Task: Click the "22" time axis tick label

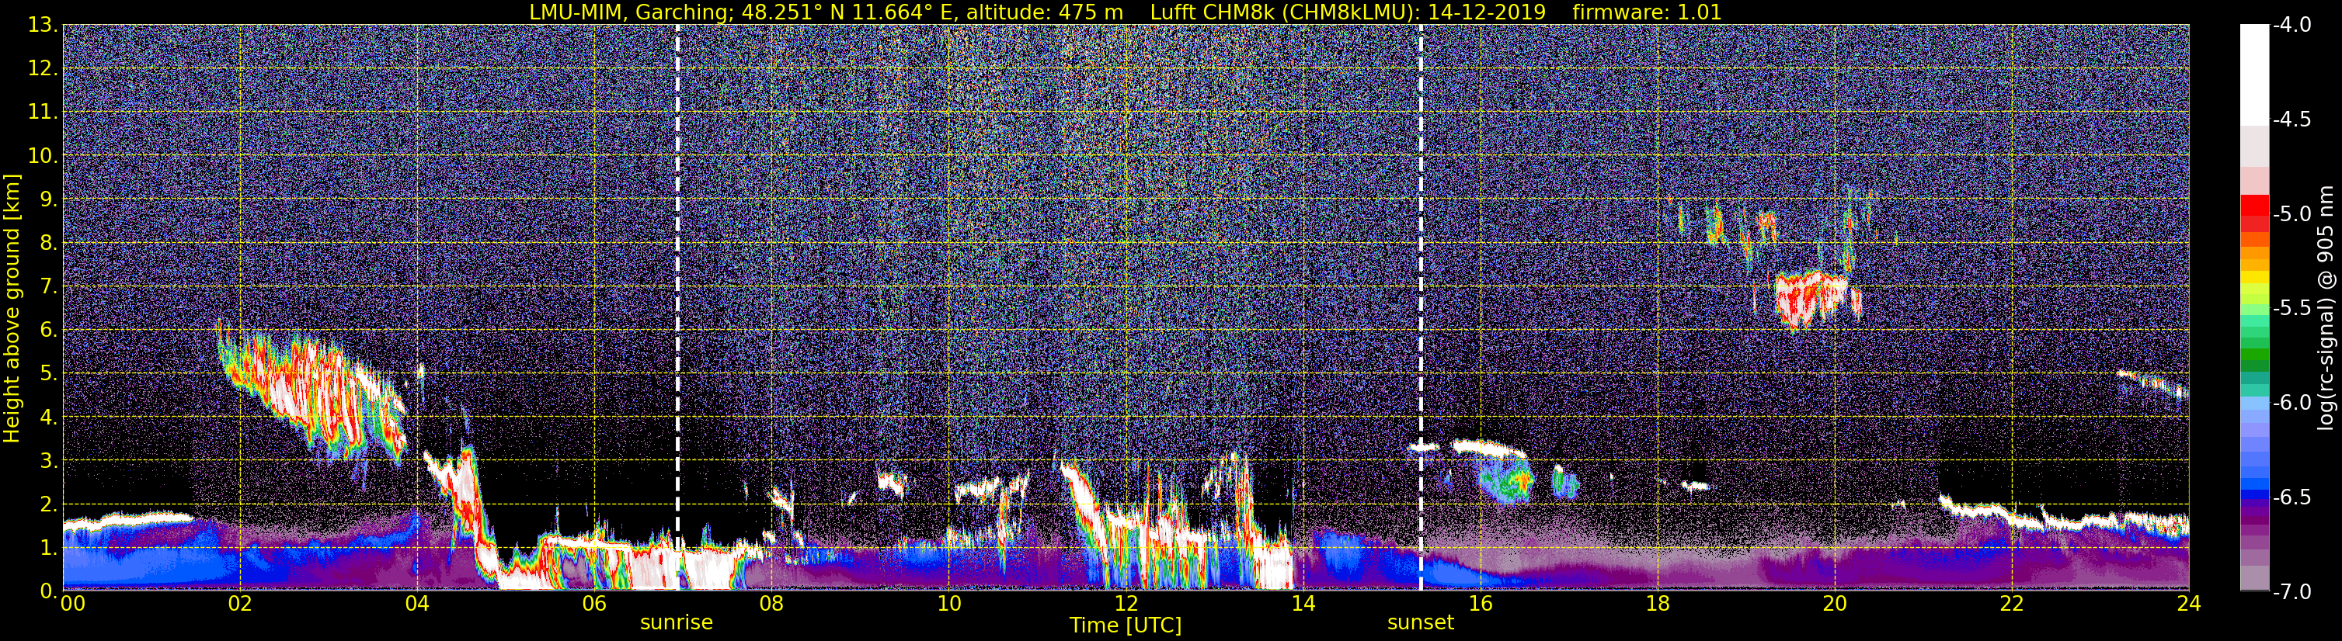Action: click(2012, 604)
